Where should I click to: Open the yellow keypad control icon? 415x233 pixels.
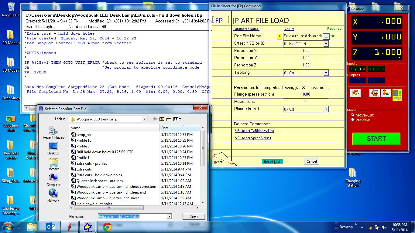tap(397, 94)
